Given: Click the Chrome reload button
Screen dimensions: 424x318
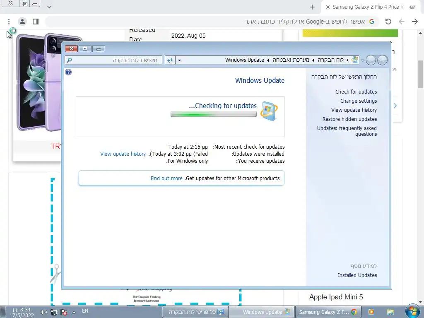Looking at the screenshot, I should click(388, 22).
